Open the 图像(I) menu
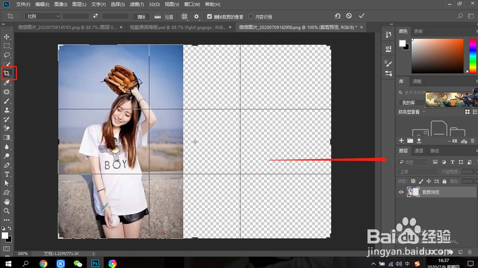The image size is (478, 268). tap(61, 5)
